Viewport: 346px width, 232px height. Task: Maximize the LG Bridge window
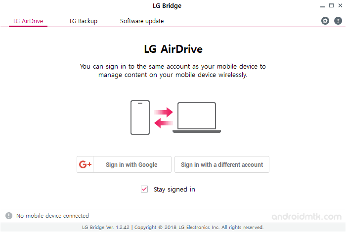[332, 5]
